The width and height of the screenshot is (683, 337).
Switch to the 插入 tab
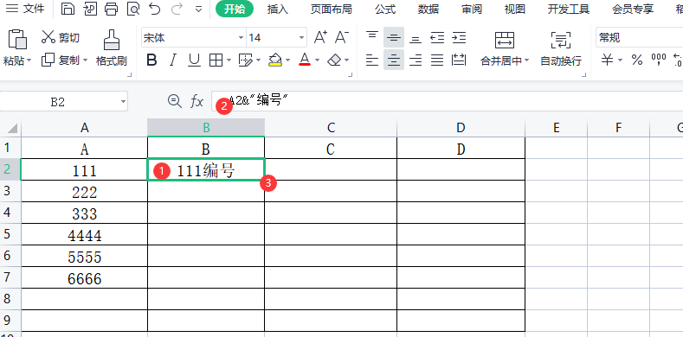coord(278,10)
